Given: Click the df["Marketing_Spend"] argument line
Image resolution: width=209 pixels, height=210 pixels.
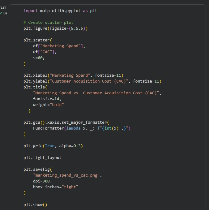Looking at the screenshot, I should pyautogui.click(x=59, y=46).
